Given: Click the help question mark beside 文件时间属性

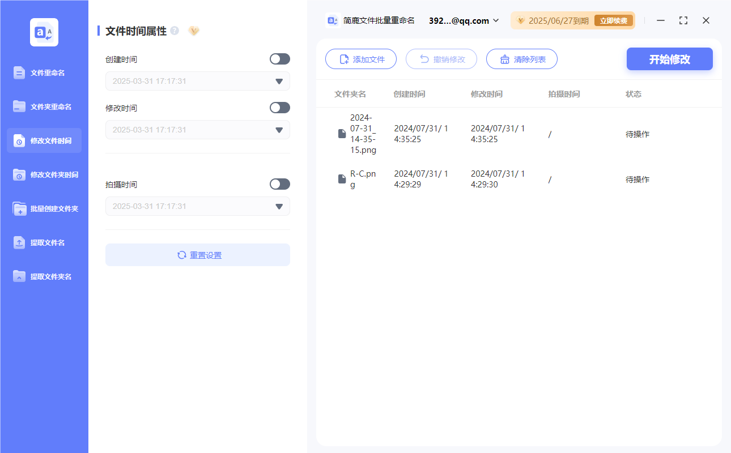Looking at the screenshot, I should tap(173, 31).
